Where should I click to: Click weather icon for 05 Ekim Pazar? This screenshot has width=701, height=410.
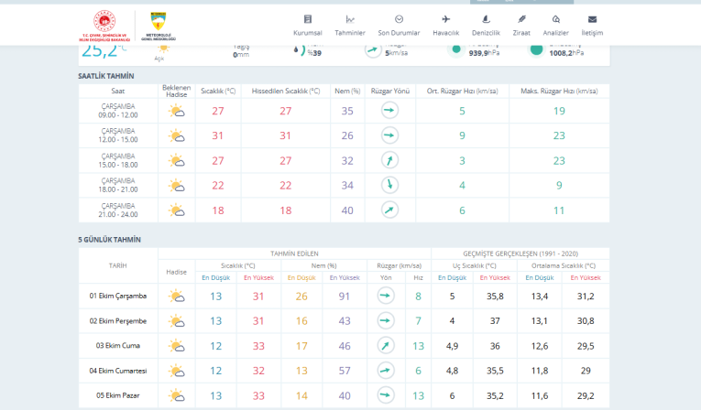tap(176, 395)
